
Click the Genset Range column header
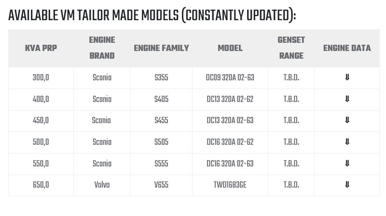(291, 48)
